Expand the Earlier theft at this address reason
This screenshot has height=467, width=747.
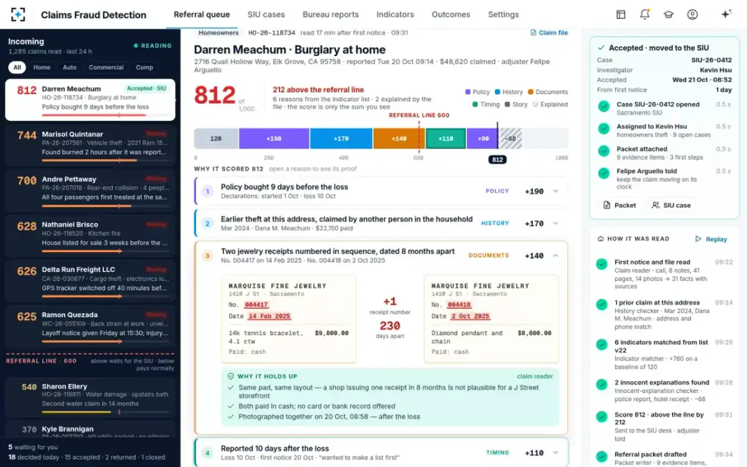point(556,223)
